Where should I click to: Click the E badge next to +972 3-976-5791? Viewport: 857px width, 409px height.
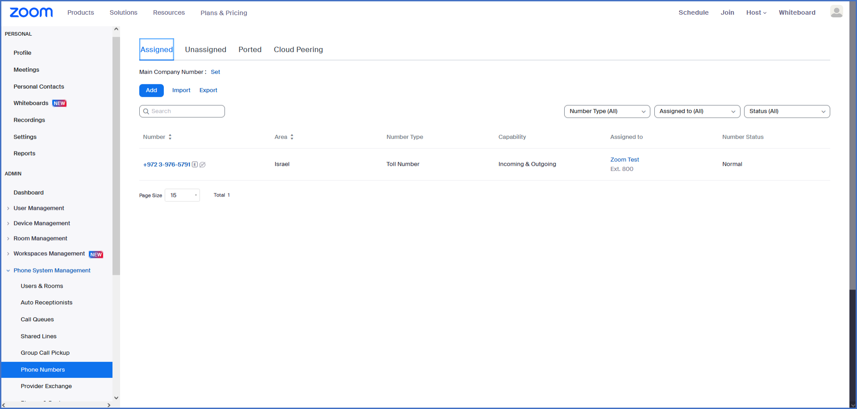coord(195,164)
